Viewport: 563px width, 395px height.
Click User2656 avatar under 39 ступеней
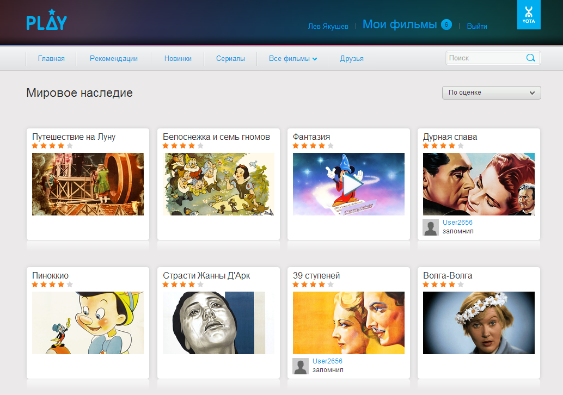pyautogui.click(x=301, y=366)
